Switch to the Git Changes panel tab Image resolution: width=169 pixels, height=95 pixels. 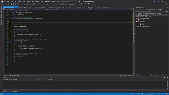152,75
